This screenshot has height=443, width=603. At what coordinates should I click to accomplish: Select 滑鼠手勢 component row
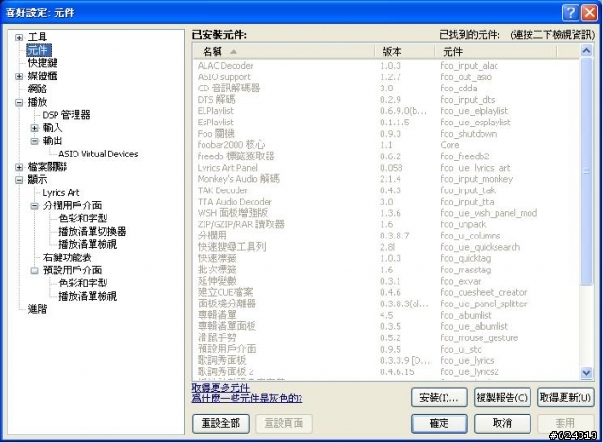(386, 338)
